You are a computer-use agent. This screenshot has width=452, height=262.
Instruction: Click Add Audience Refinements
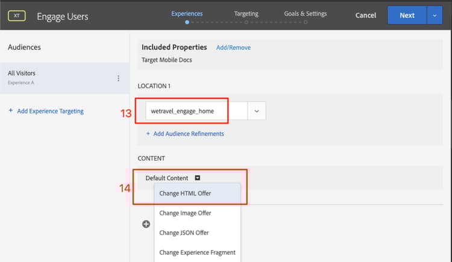coord(189,133)
